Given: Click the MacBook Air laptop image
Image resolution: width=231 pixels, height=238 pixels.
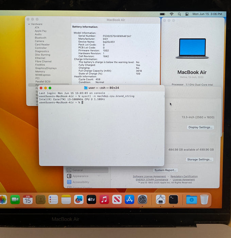Looking at the screenshot, I should click(192, 48).
